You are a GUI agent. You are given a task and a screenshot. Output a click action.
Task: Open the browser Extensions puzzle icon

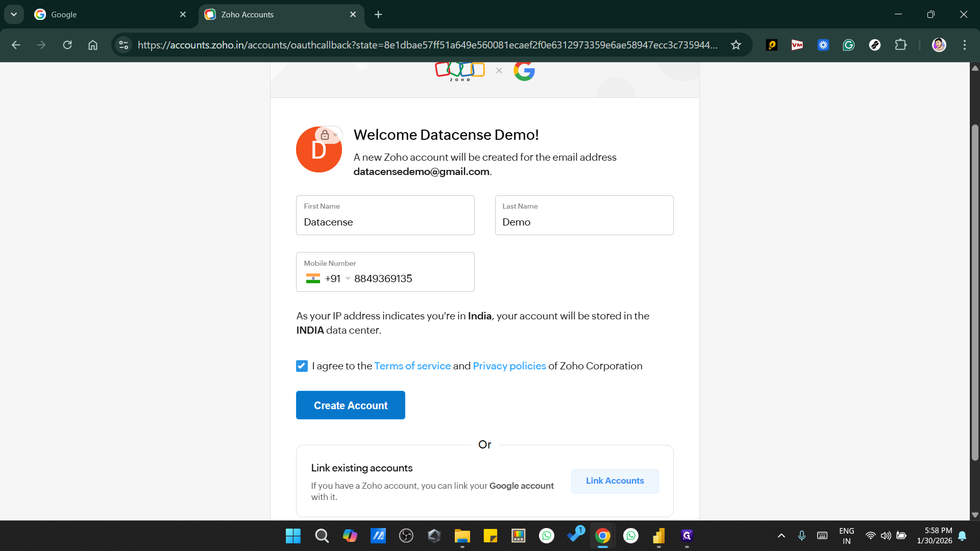click(x=901, y=45)
